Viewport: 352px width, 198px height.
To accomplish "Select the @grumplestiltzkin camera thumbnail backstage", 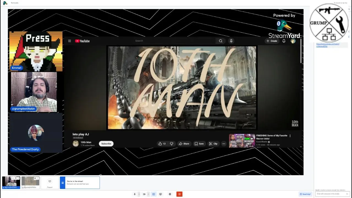I will click(x=11, y=183).
